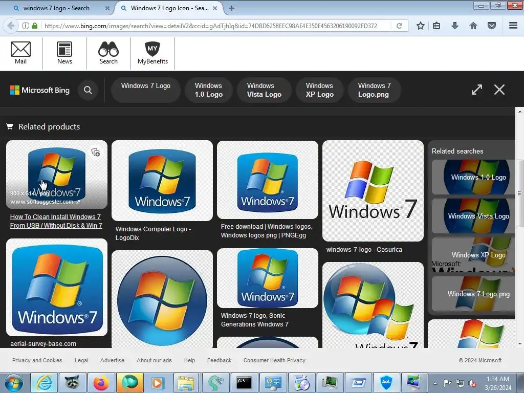Launch Internet Explorer from the taskbar
524x393 pixels.
(44, 383)
